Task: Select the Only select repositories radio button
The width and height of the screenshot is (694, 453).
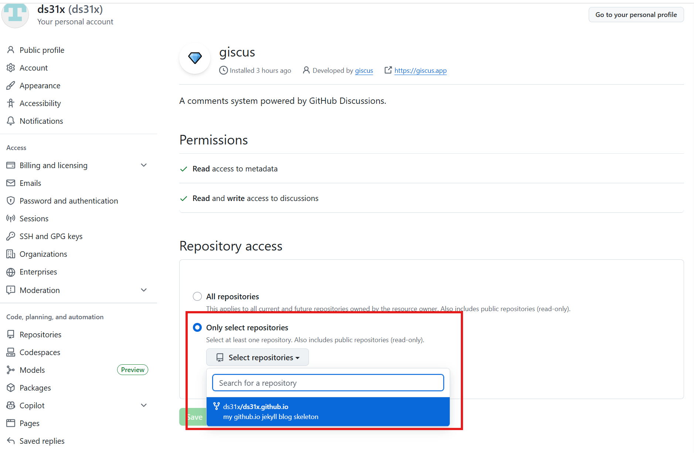Action: [x=197, y=327]
